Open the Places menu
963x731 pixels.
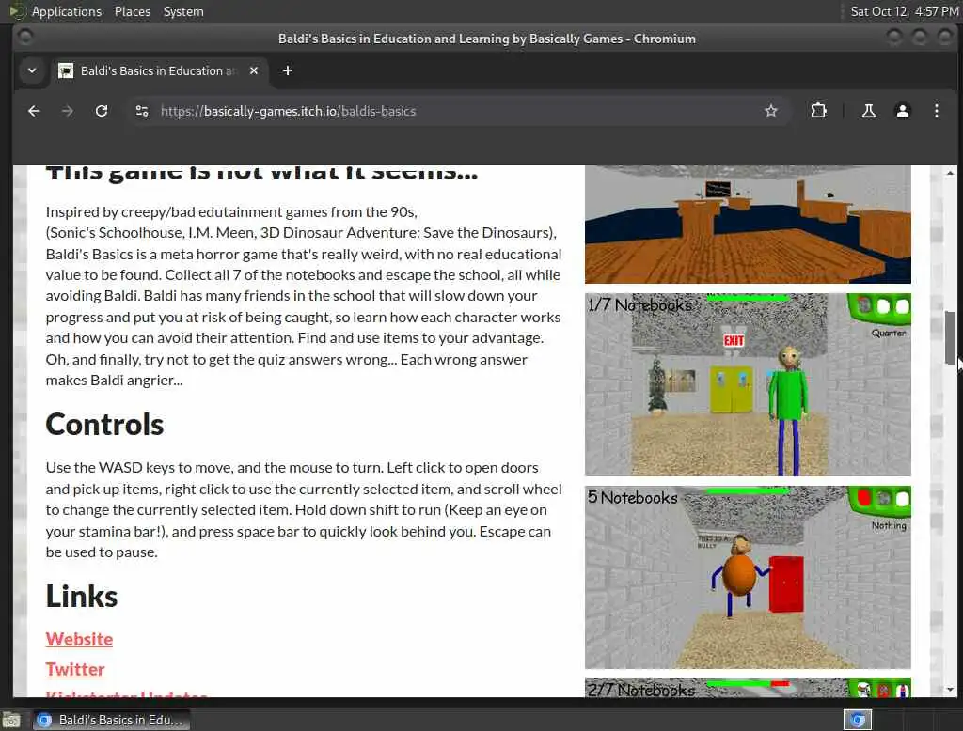(132, 11)
